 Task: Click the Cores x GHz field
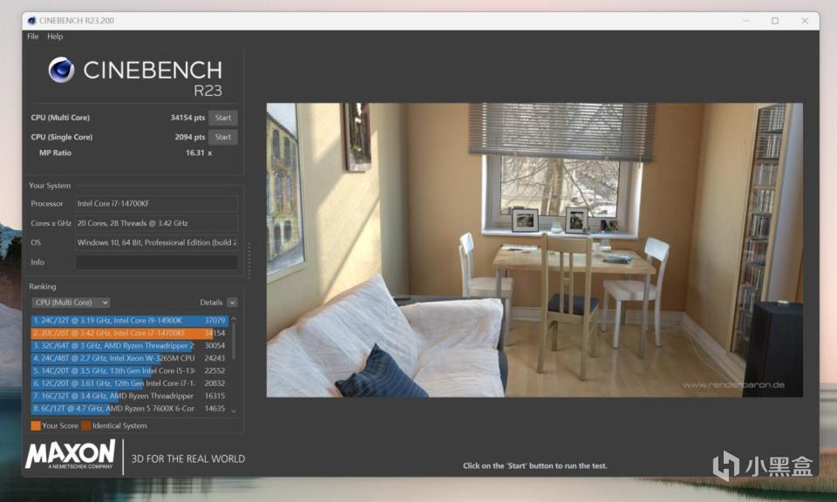click(156, 223)
